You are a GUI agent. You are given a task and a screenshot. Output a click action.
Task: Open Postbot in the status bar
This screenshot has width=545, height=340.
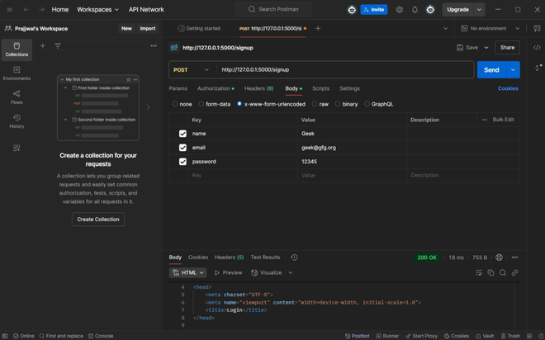358,336
